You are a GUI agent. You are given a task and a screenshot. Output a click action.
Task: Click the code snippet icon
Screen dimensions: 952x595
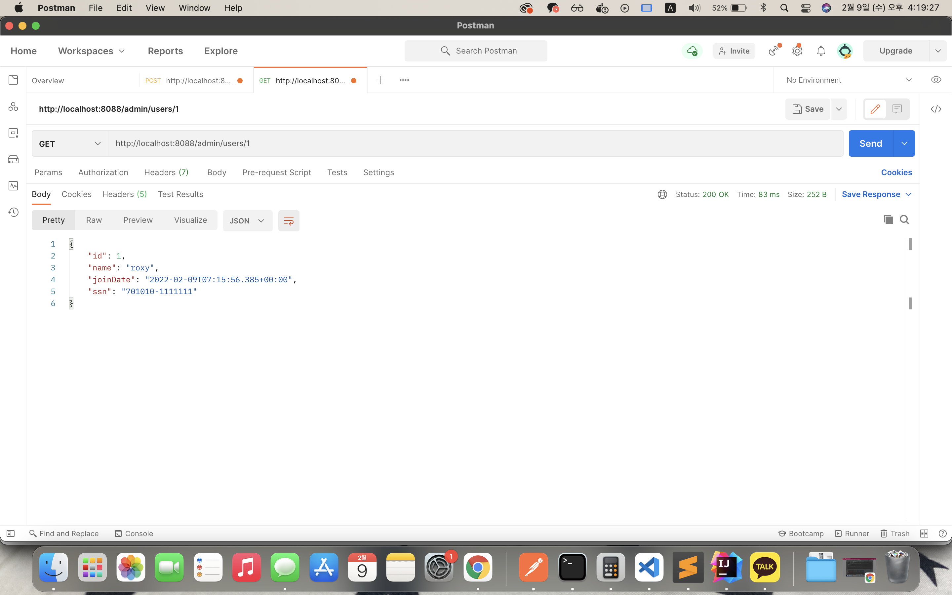pyautogui.click(x=936, y=109)
